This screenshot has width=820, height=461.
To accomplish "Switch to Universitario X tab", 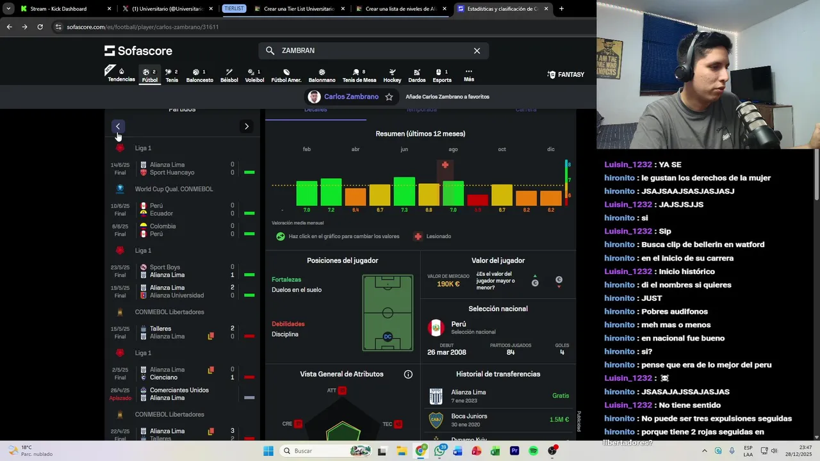I will (168, 9).
